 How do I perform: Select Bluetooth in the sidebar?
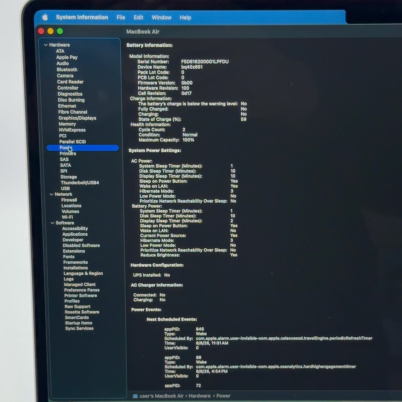pyautogui.click(x=67, y=70)
